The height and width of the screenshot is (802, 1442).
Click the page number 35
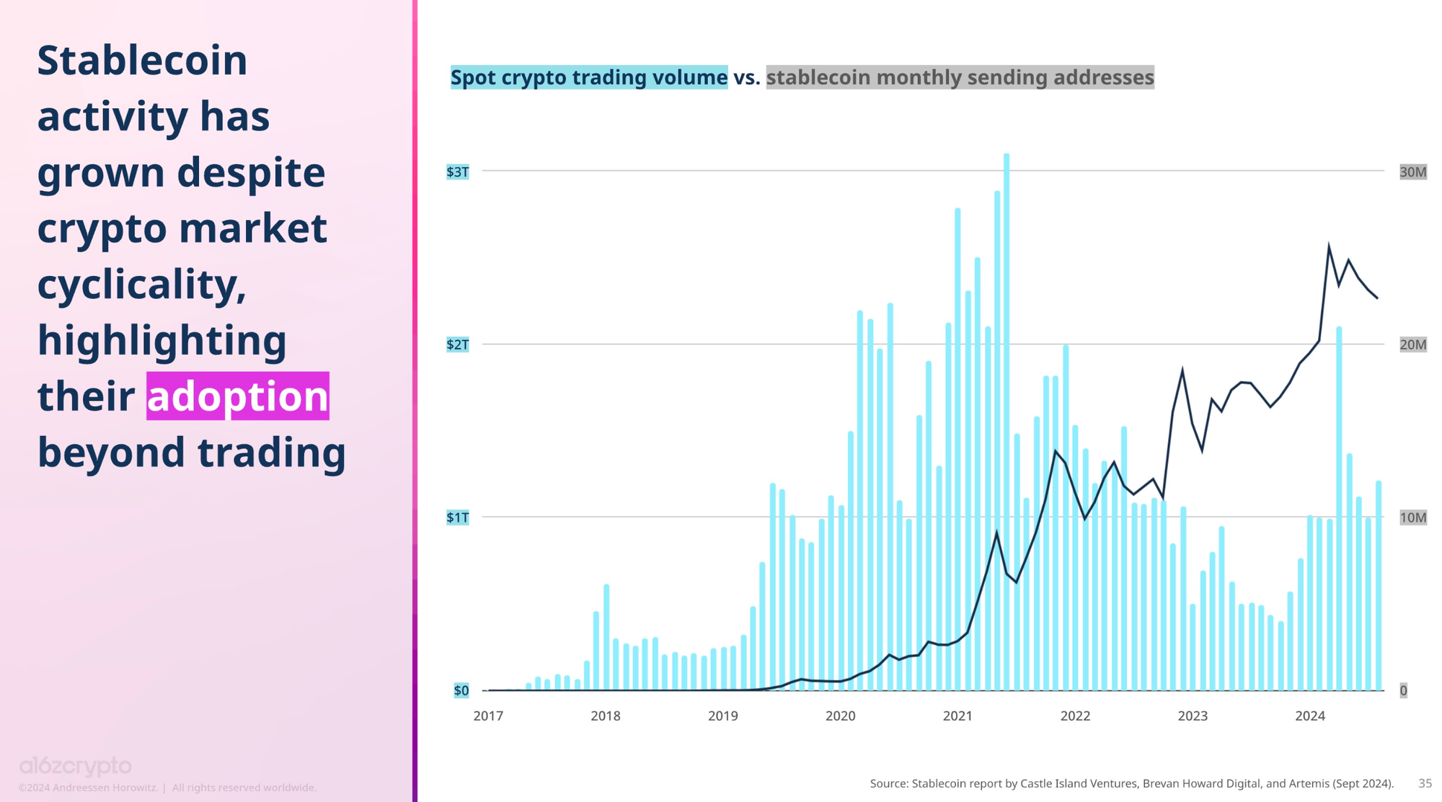[1425, 783]
